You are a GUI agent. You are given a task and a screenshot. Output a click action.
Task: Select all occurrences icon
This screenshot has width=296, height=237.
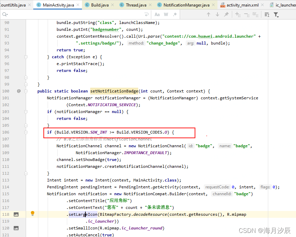[256, 14]
